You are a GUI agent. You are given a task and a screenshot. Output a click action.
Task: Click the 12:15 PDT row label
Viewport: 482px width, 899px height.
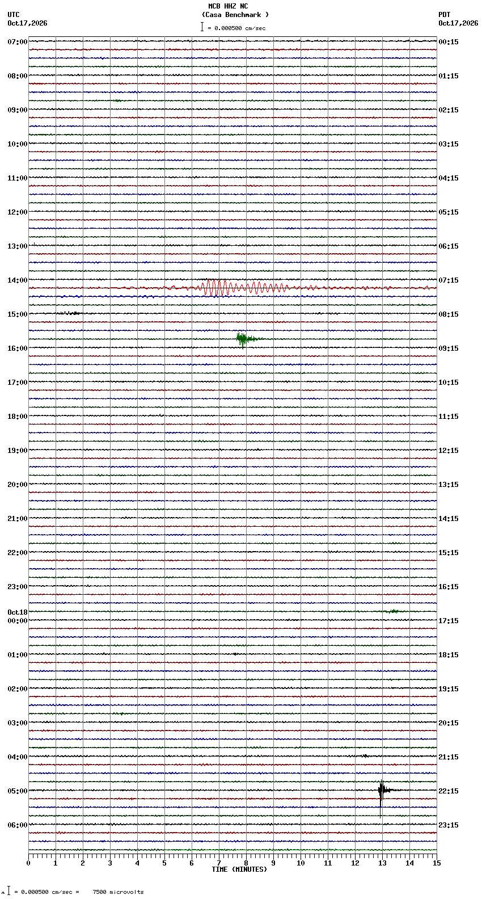click(x=449, y=451)
